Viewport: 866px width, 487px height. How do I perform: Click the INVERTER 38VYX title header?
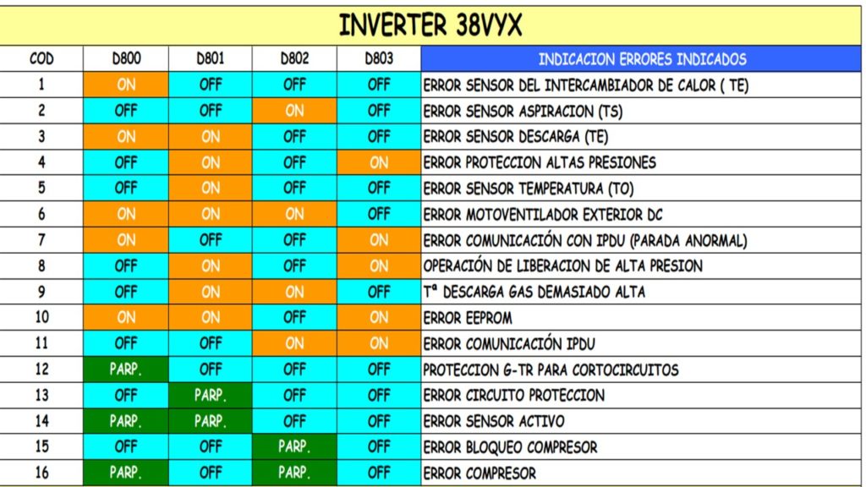430,25
